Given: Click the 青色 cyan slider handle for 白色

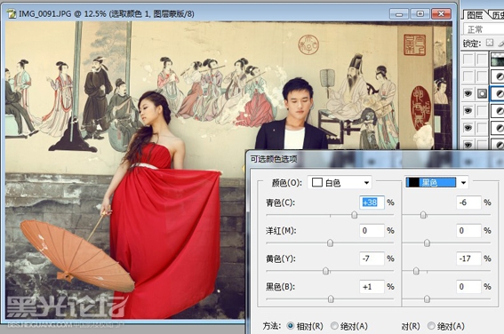Looking at the screenshot, I should [x=354, y=215].
